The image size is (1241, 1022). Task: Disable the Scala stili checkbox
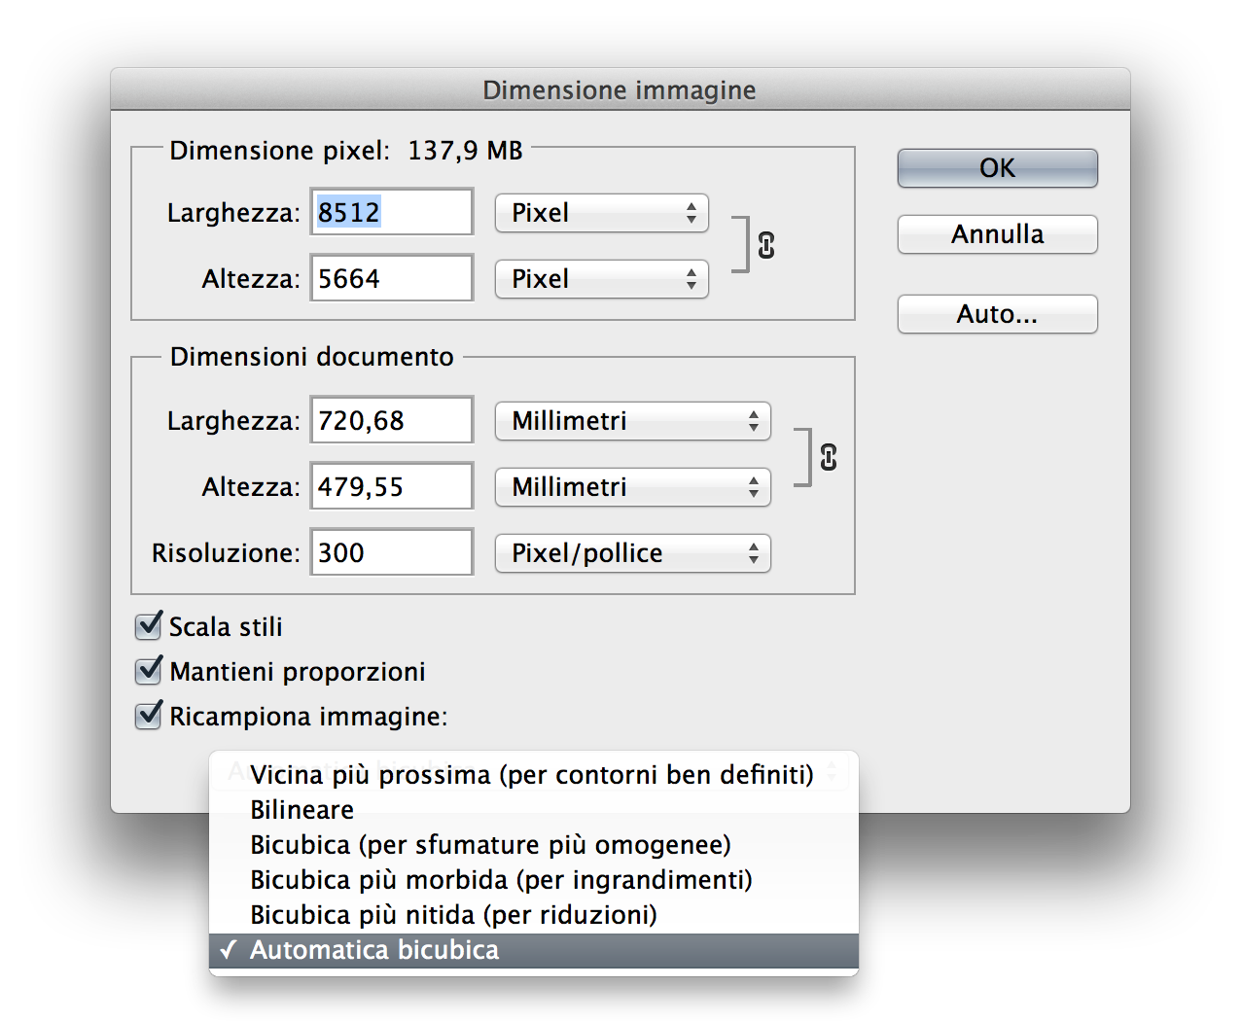coord(148,626)
